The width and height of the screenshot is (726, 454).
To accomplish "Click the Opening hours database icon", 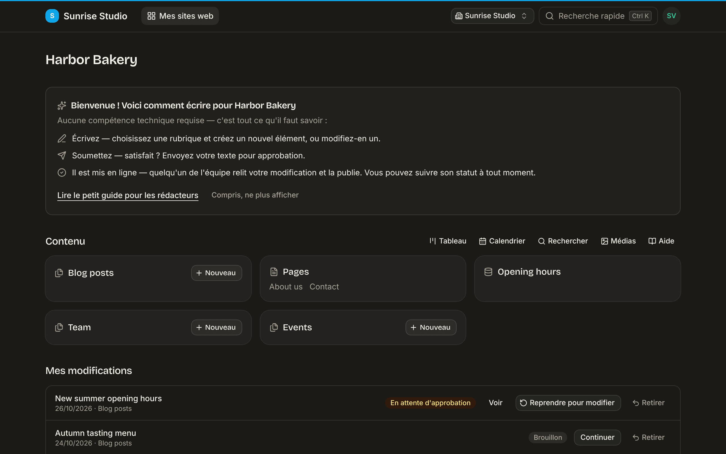I will (x=488, y=272).
